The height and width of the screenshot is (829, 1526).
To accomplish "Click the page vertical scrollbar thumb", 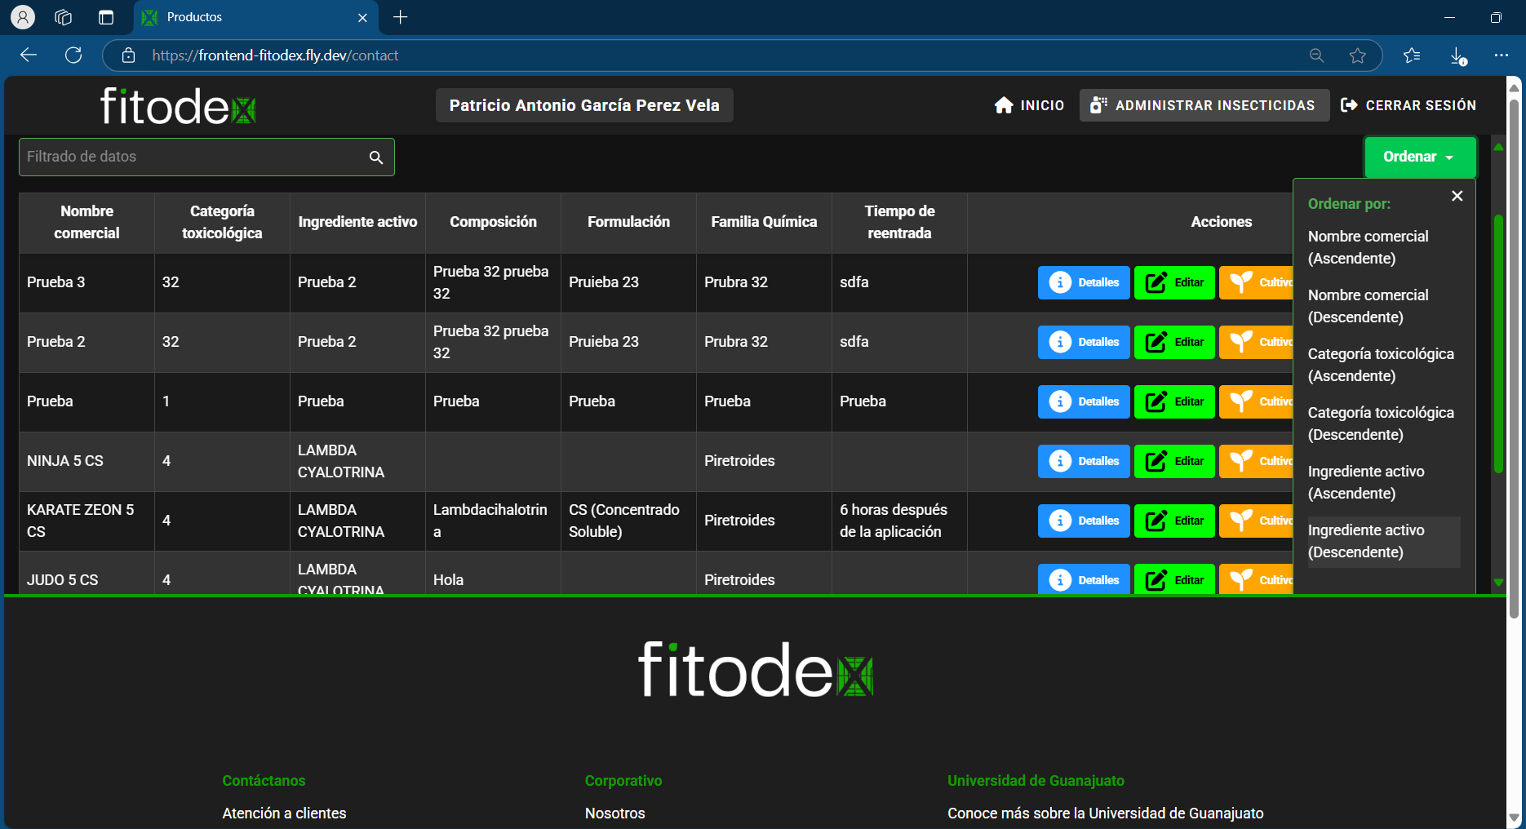I will (x=1514, y=359).
